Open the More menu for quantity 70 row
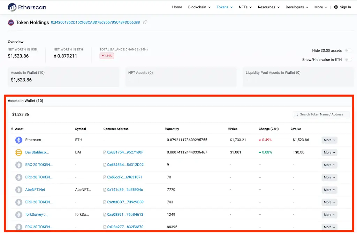Screen dimensions: 357x233 (x=329, y=177)
